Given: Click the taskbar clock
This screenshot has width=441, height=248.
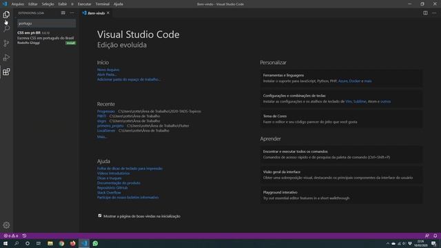Looking at the screenshot, I should click(421, 243).
